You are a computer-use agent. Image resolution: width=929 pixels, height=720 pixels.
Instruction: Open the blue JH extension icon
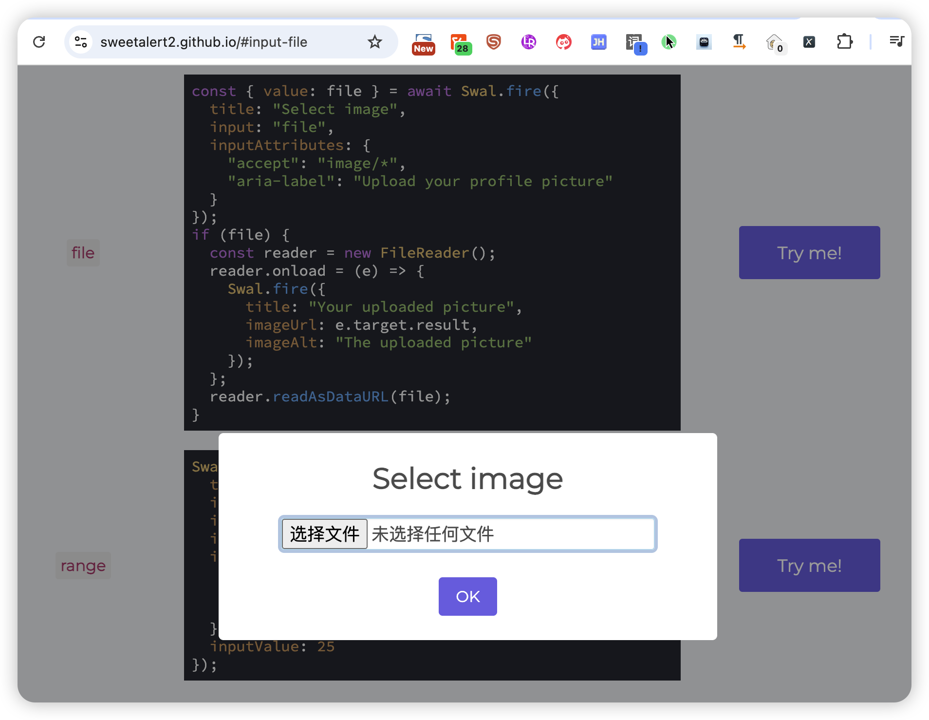pyautogui.click(x=598, y=42)
